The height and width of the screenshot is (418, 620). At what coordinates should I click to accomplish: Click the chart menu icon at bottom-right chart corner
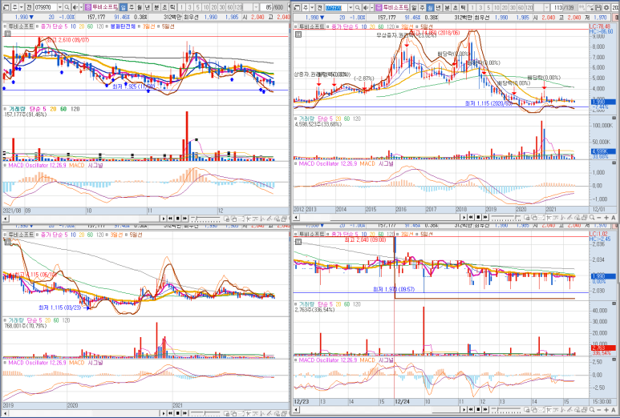pyautogui.click(x=298, y=242)
